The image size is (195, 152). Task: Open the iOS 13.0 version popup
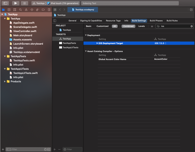[x=160, y=43]
